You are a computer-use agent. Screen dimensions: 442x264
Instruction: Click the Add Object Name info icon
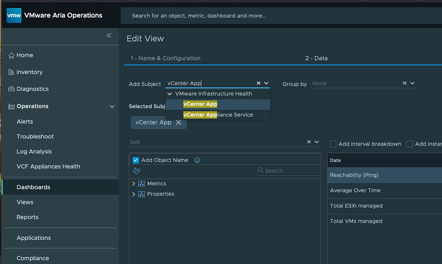coord(197,160)
